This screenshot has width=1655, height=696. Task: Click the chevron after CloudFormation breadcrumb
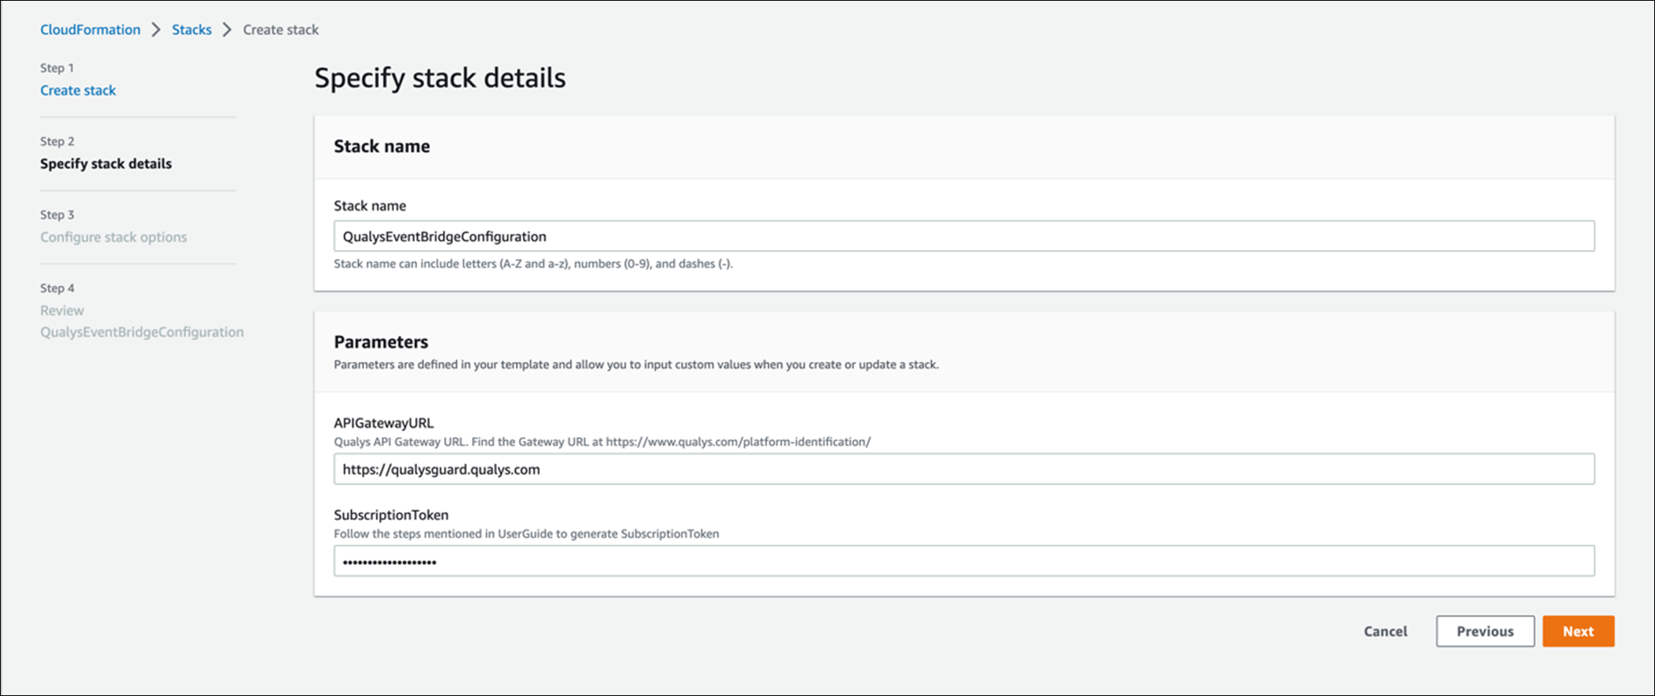point(156,30)
